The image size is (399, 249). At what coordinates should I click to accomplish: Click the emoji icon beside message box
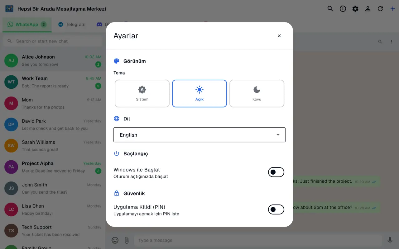point(115,240)
